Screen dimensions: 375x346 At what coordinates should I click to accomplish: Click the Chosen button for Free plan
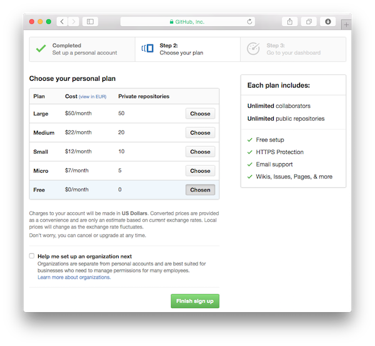pyautogui.click(x=200, y=190)
